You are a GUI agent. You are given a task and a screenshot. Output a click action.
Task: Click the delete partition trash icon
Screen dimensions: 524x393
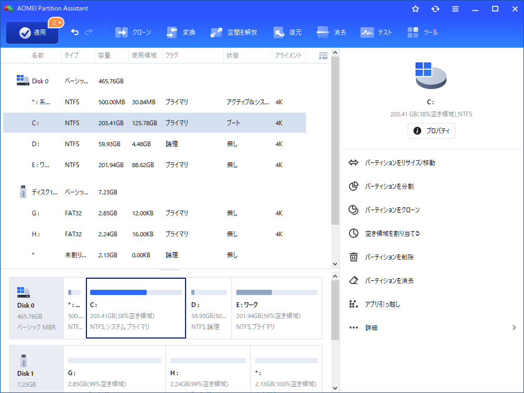click(354, 257)
